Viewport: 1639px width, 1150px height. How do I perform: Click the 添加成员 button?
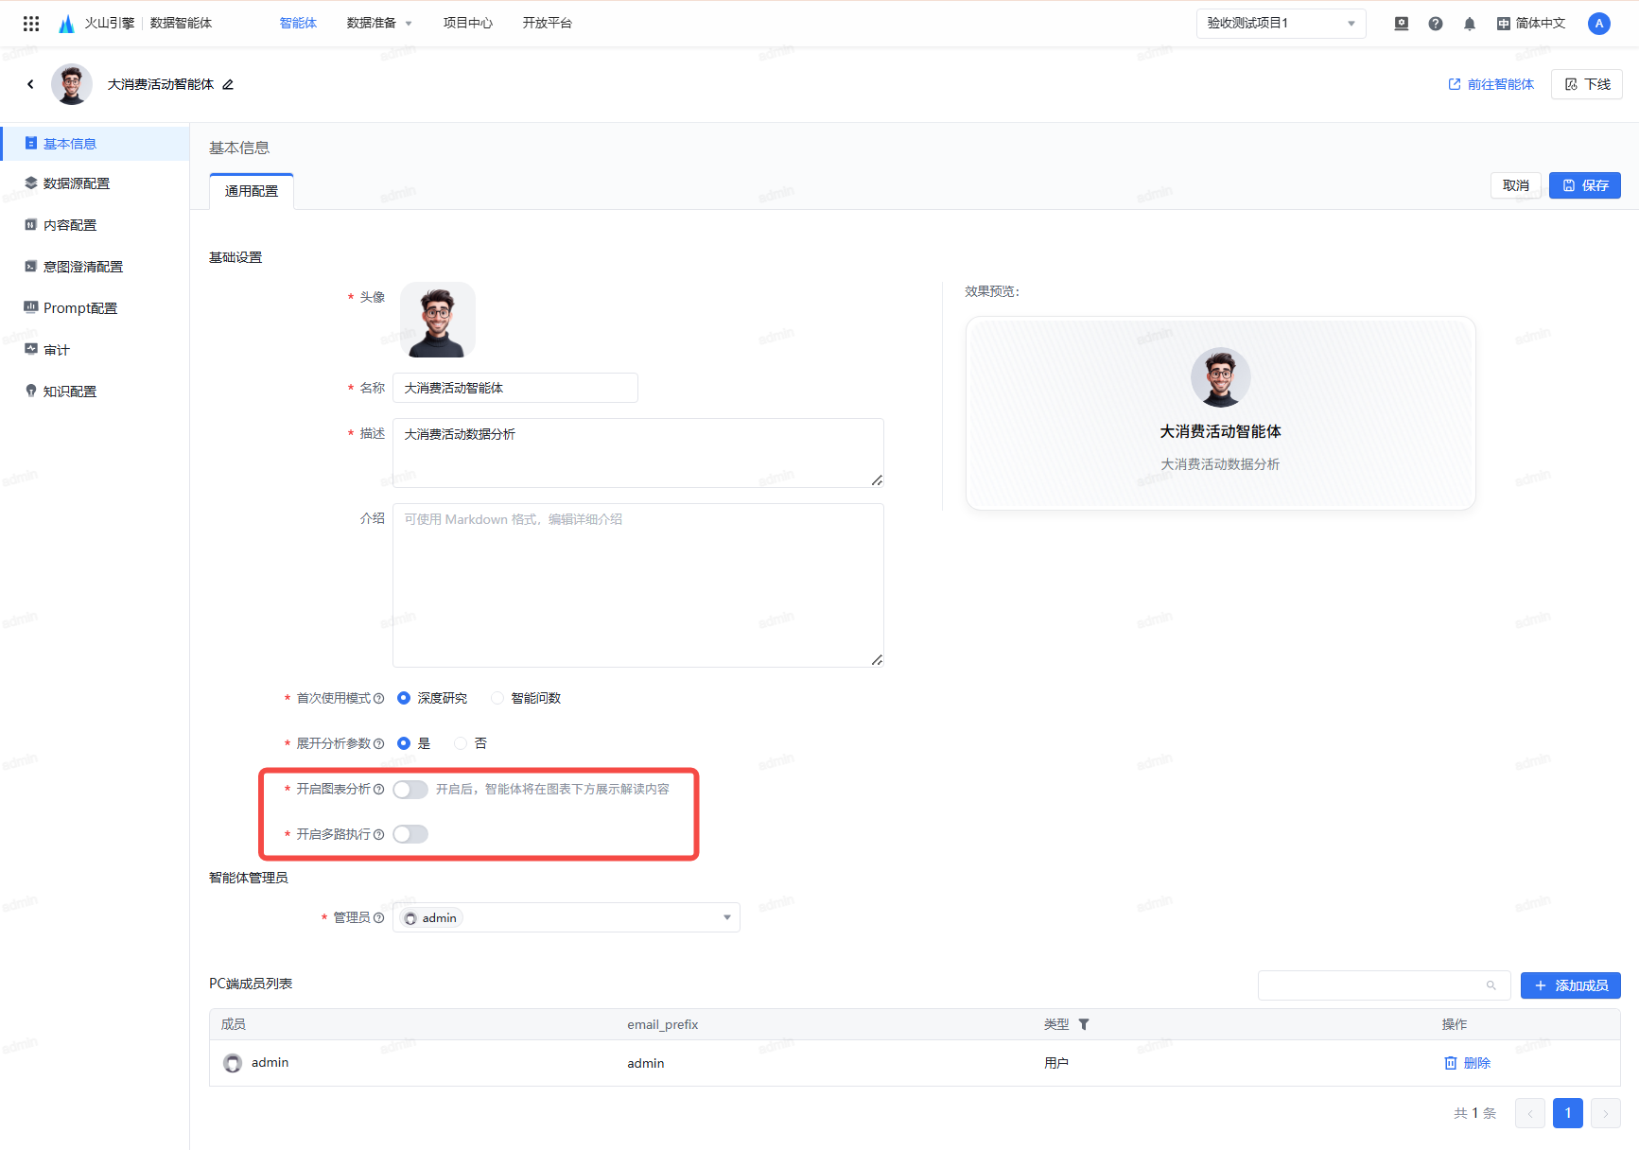point(1571,985)
